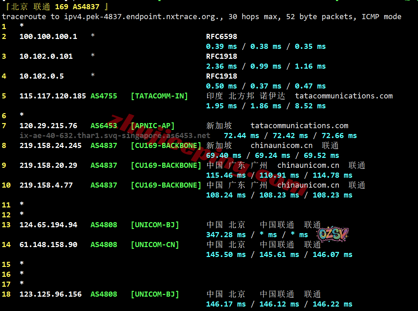Click IP address 10.102.0.5

pos(41,76)
